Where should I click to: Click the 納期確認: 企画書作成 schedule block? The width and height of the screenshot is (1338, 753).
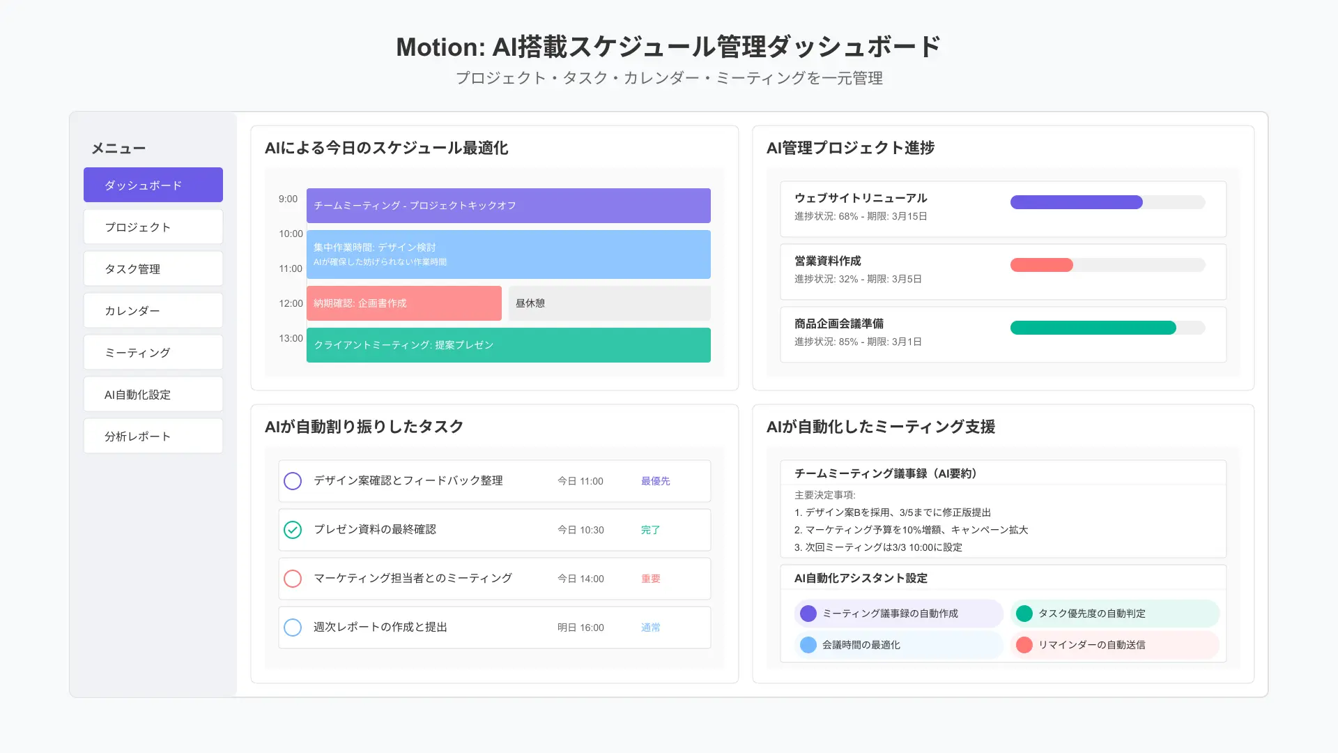point(404,303)
